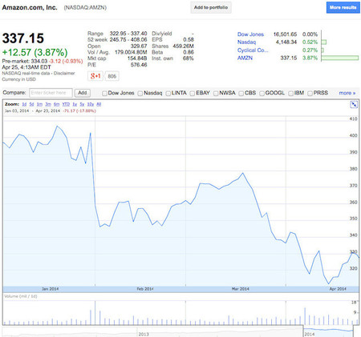Click the 52 week range 245.75 - 408.06
The image size is (361, 337).
[x=128, y=39]
